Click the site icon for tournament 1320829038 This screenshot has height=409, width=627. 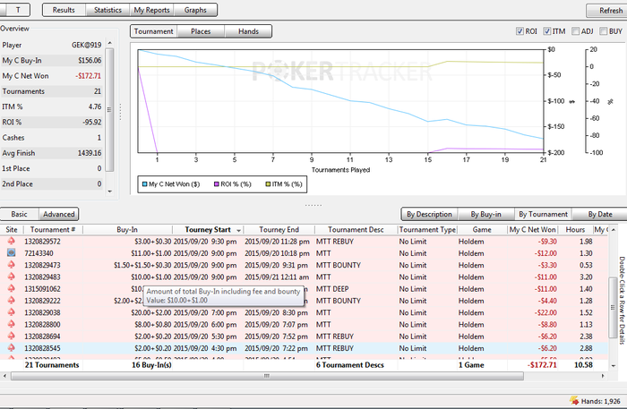click(x=11, y=312)
